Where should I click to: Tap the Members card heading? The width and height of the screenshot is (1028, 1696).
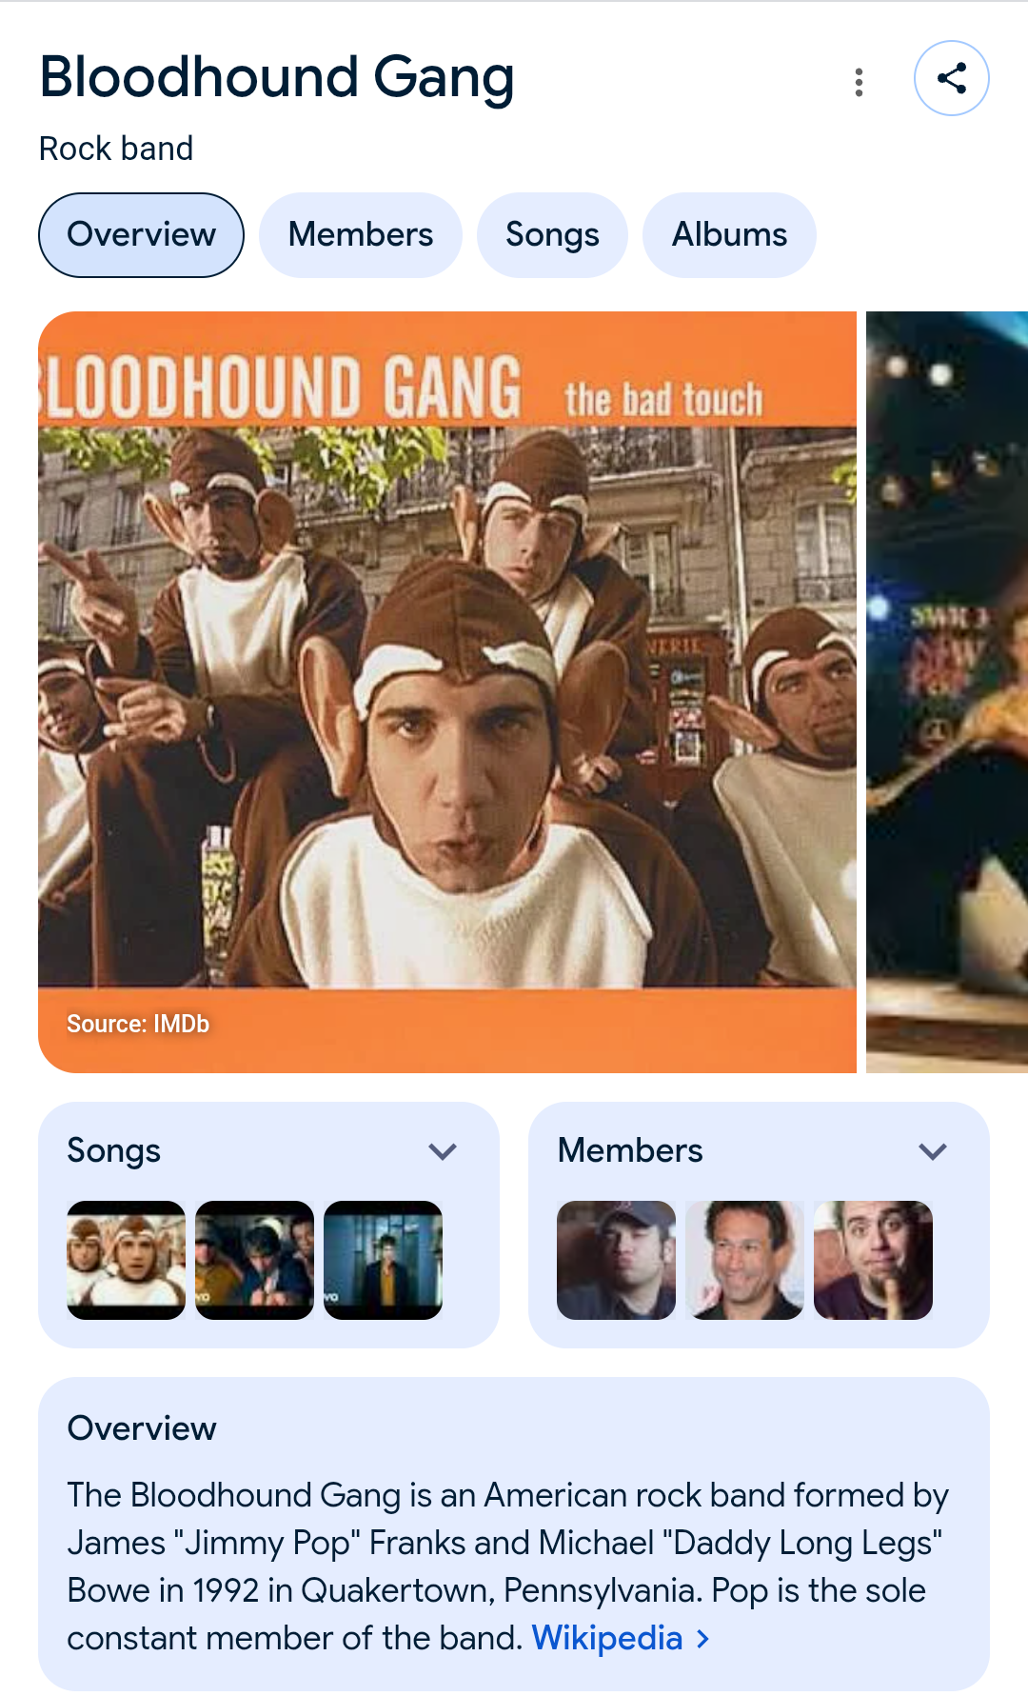tap(630, 1150)
